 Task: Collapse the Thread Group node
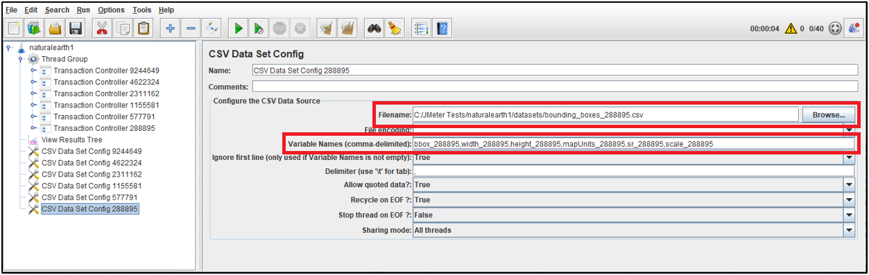click(x=21, y=60)
